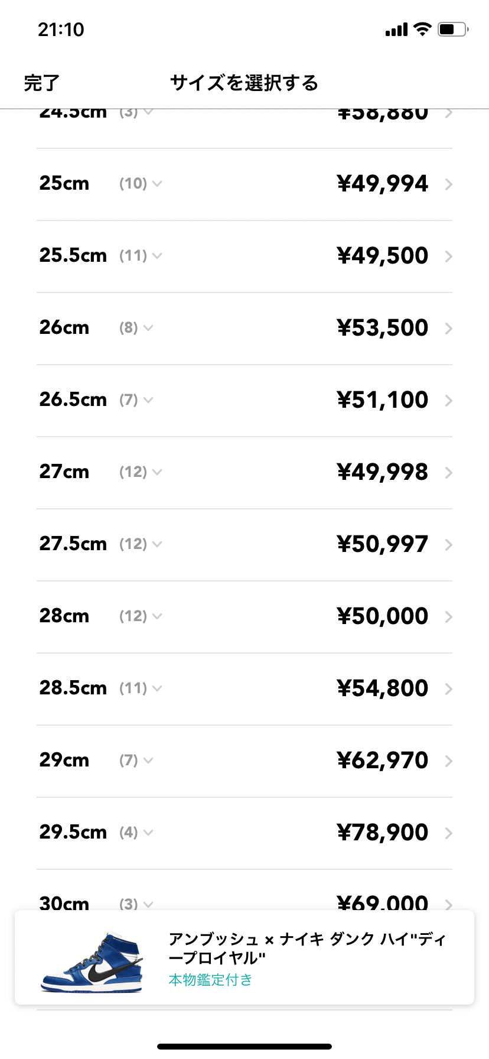Tap the right arrow beside ¥49,500

(448, 256)
